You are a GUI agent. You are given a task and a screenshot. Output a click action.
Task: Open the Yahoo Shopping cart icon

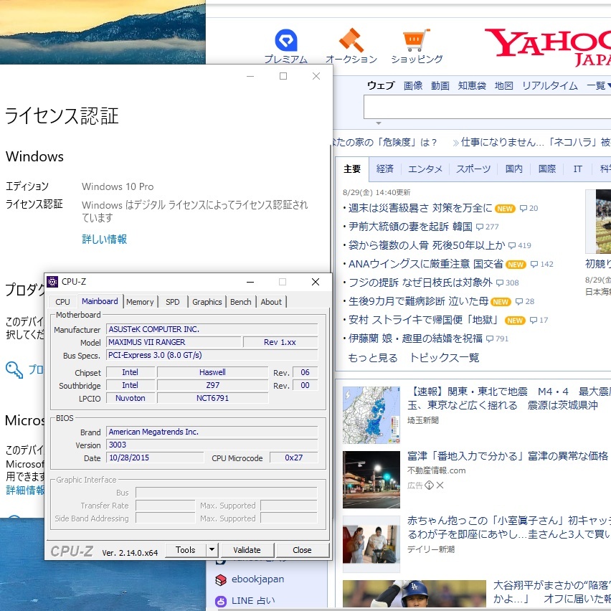coord(416,40)
